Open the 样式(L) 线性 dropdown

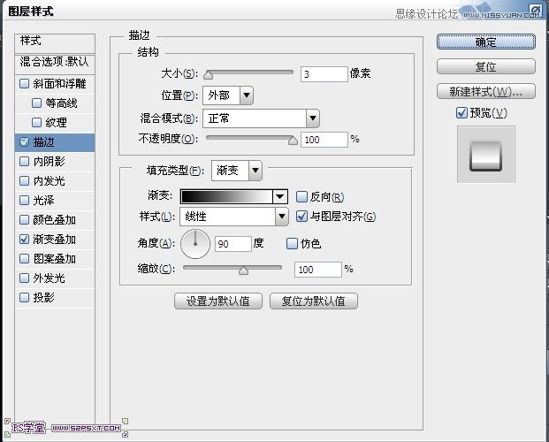coord(281,217)
